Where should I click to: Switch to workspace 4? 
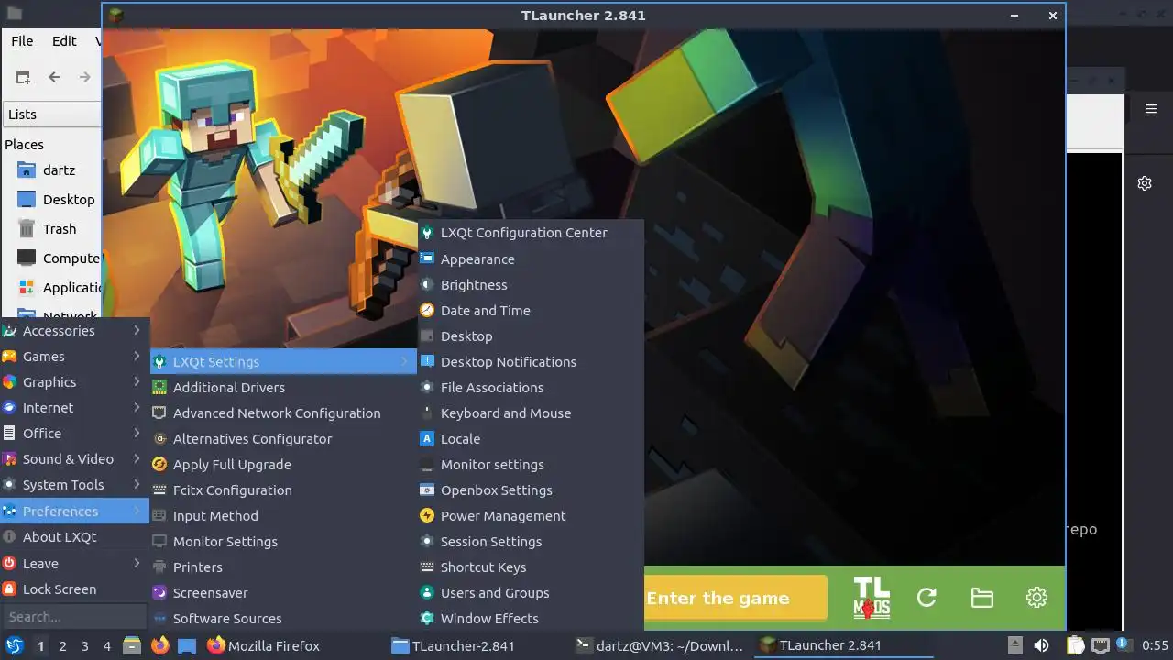(107, 645)
